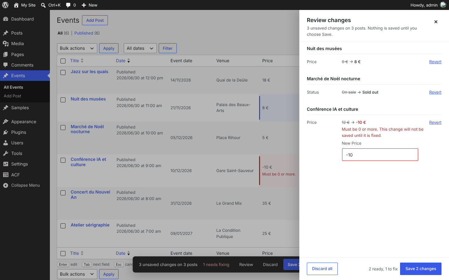Click the Save 2 changes button
449x280 pixels.
click(421, 269)
